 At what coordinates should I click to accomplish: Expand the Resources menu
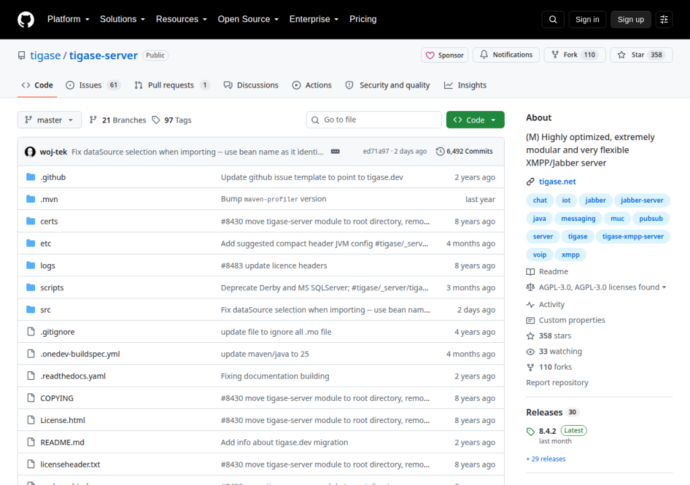click(x=181, y=20)
